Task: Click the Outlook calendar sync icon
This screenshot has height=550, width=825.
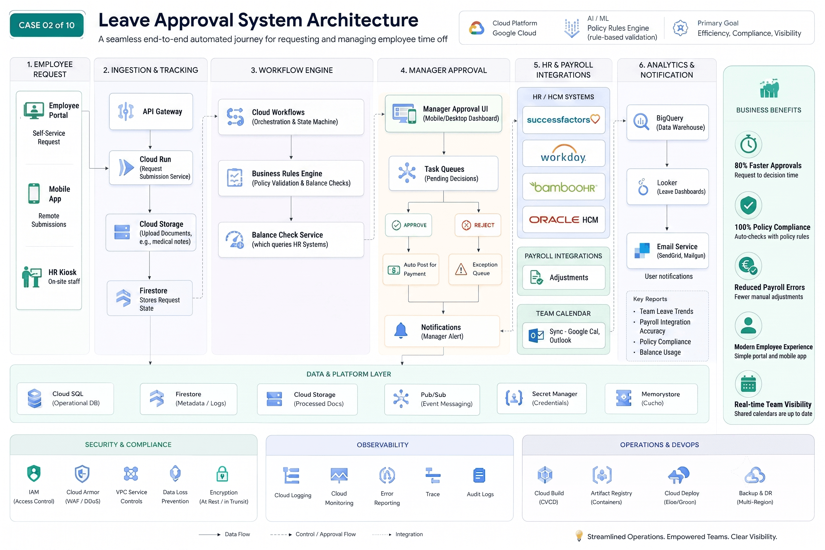Action: (536, 336)
